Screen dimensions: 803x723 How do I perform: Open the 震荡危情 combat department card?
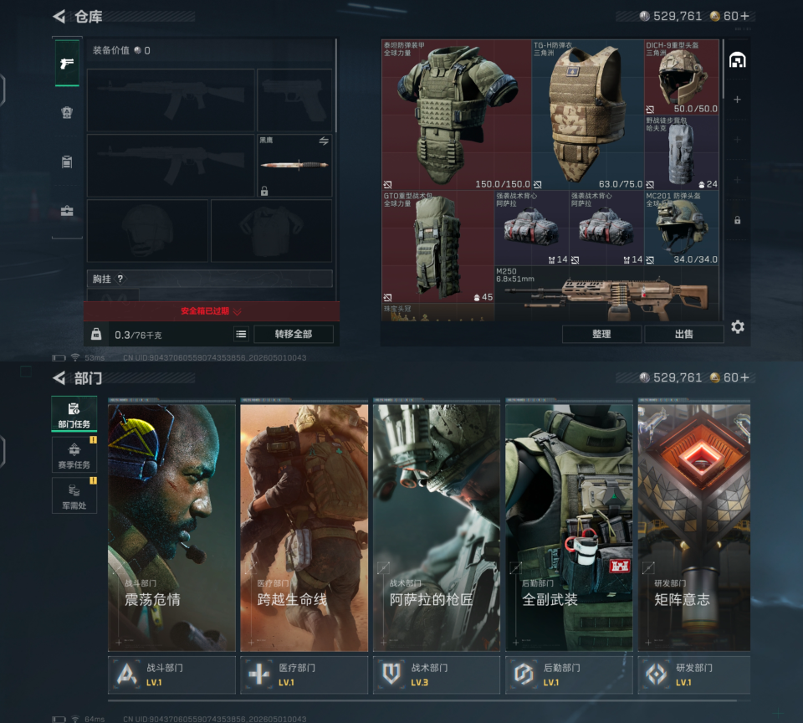coord(171,527)
